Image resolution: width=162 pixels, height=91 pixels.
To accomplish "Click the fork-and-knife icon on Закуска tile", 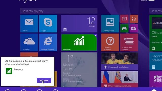I will (154, 67).
